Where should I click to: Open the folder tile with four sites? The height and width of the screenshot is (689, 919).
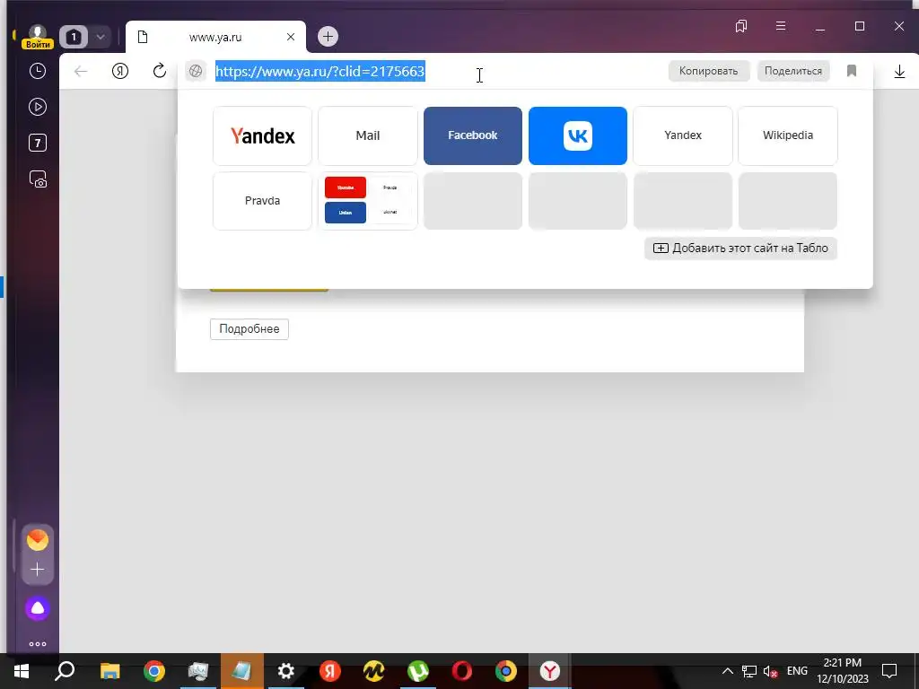click(367, 201)
